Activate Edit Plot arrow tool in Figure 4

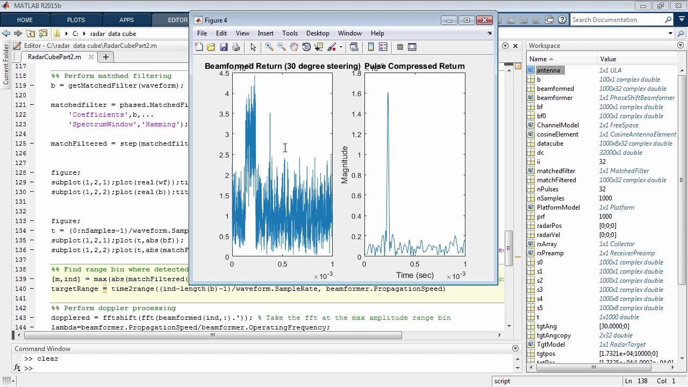tap(253, 47)
